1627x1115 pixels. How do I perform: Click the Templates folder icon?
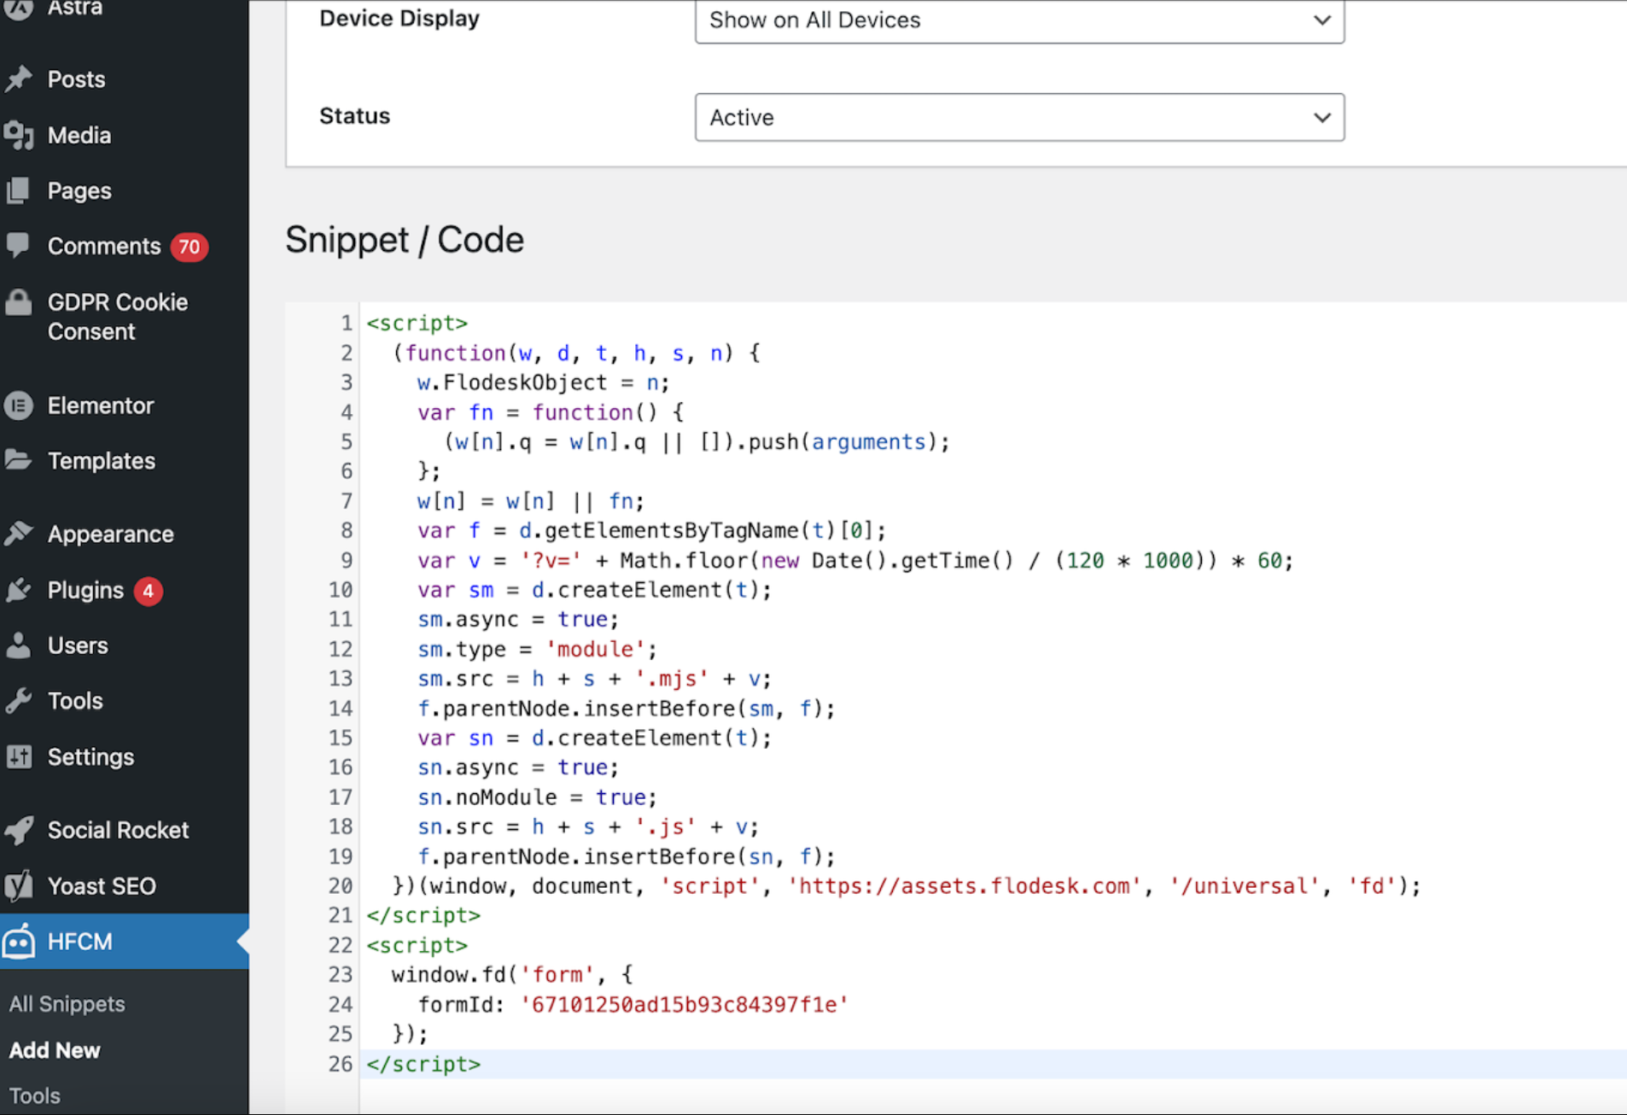pos(19,460)
